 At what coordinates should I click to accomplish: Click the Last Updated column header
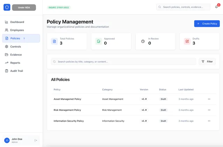coord(186,90)
